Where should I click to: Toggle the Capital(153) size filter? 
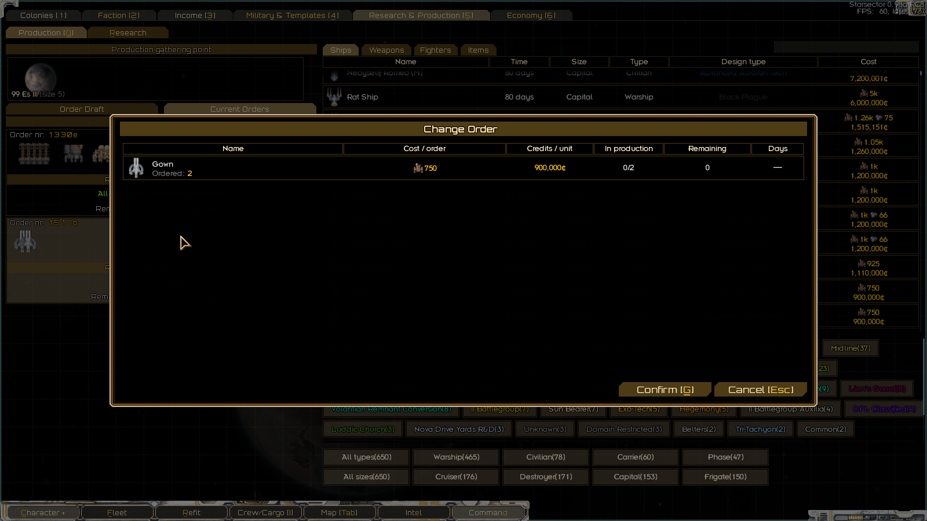point(636,477)
